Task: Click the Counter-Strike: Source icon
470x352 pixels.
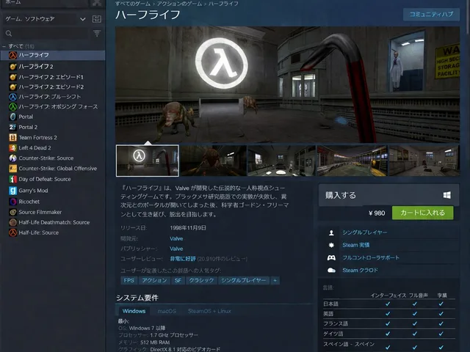Action: point(13,158)
